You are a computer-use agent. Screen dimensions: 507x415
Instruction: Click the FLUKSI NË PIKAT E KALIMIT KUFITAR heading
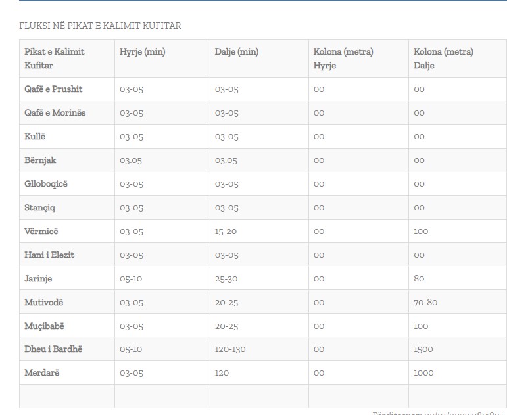coord(100,26)
